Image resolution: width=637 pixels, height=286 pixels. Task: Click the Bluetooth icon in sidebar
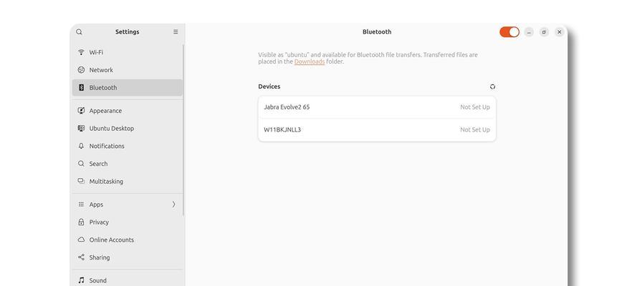click(x=81, y=87)
